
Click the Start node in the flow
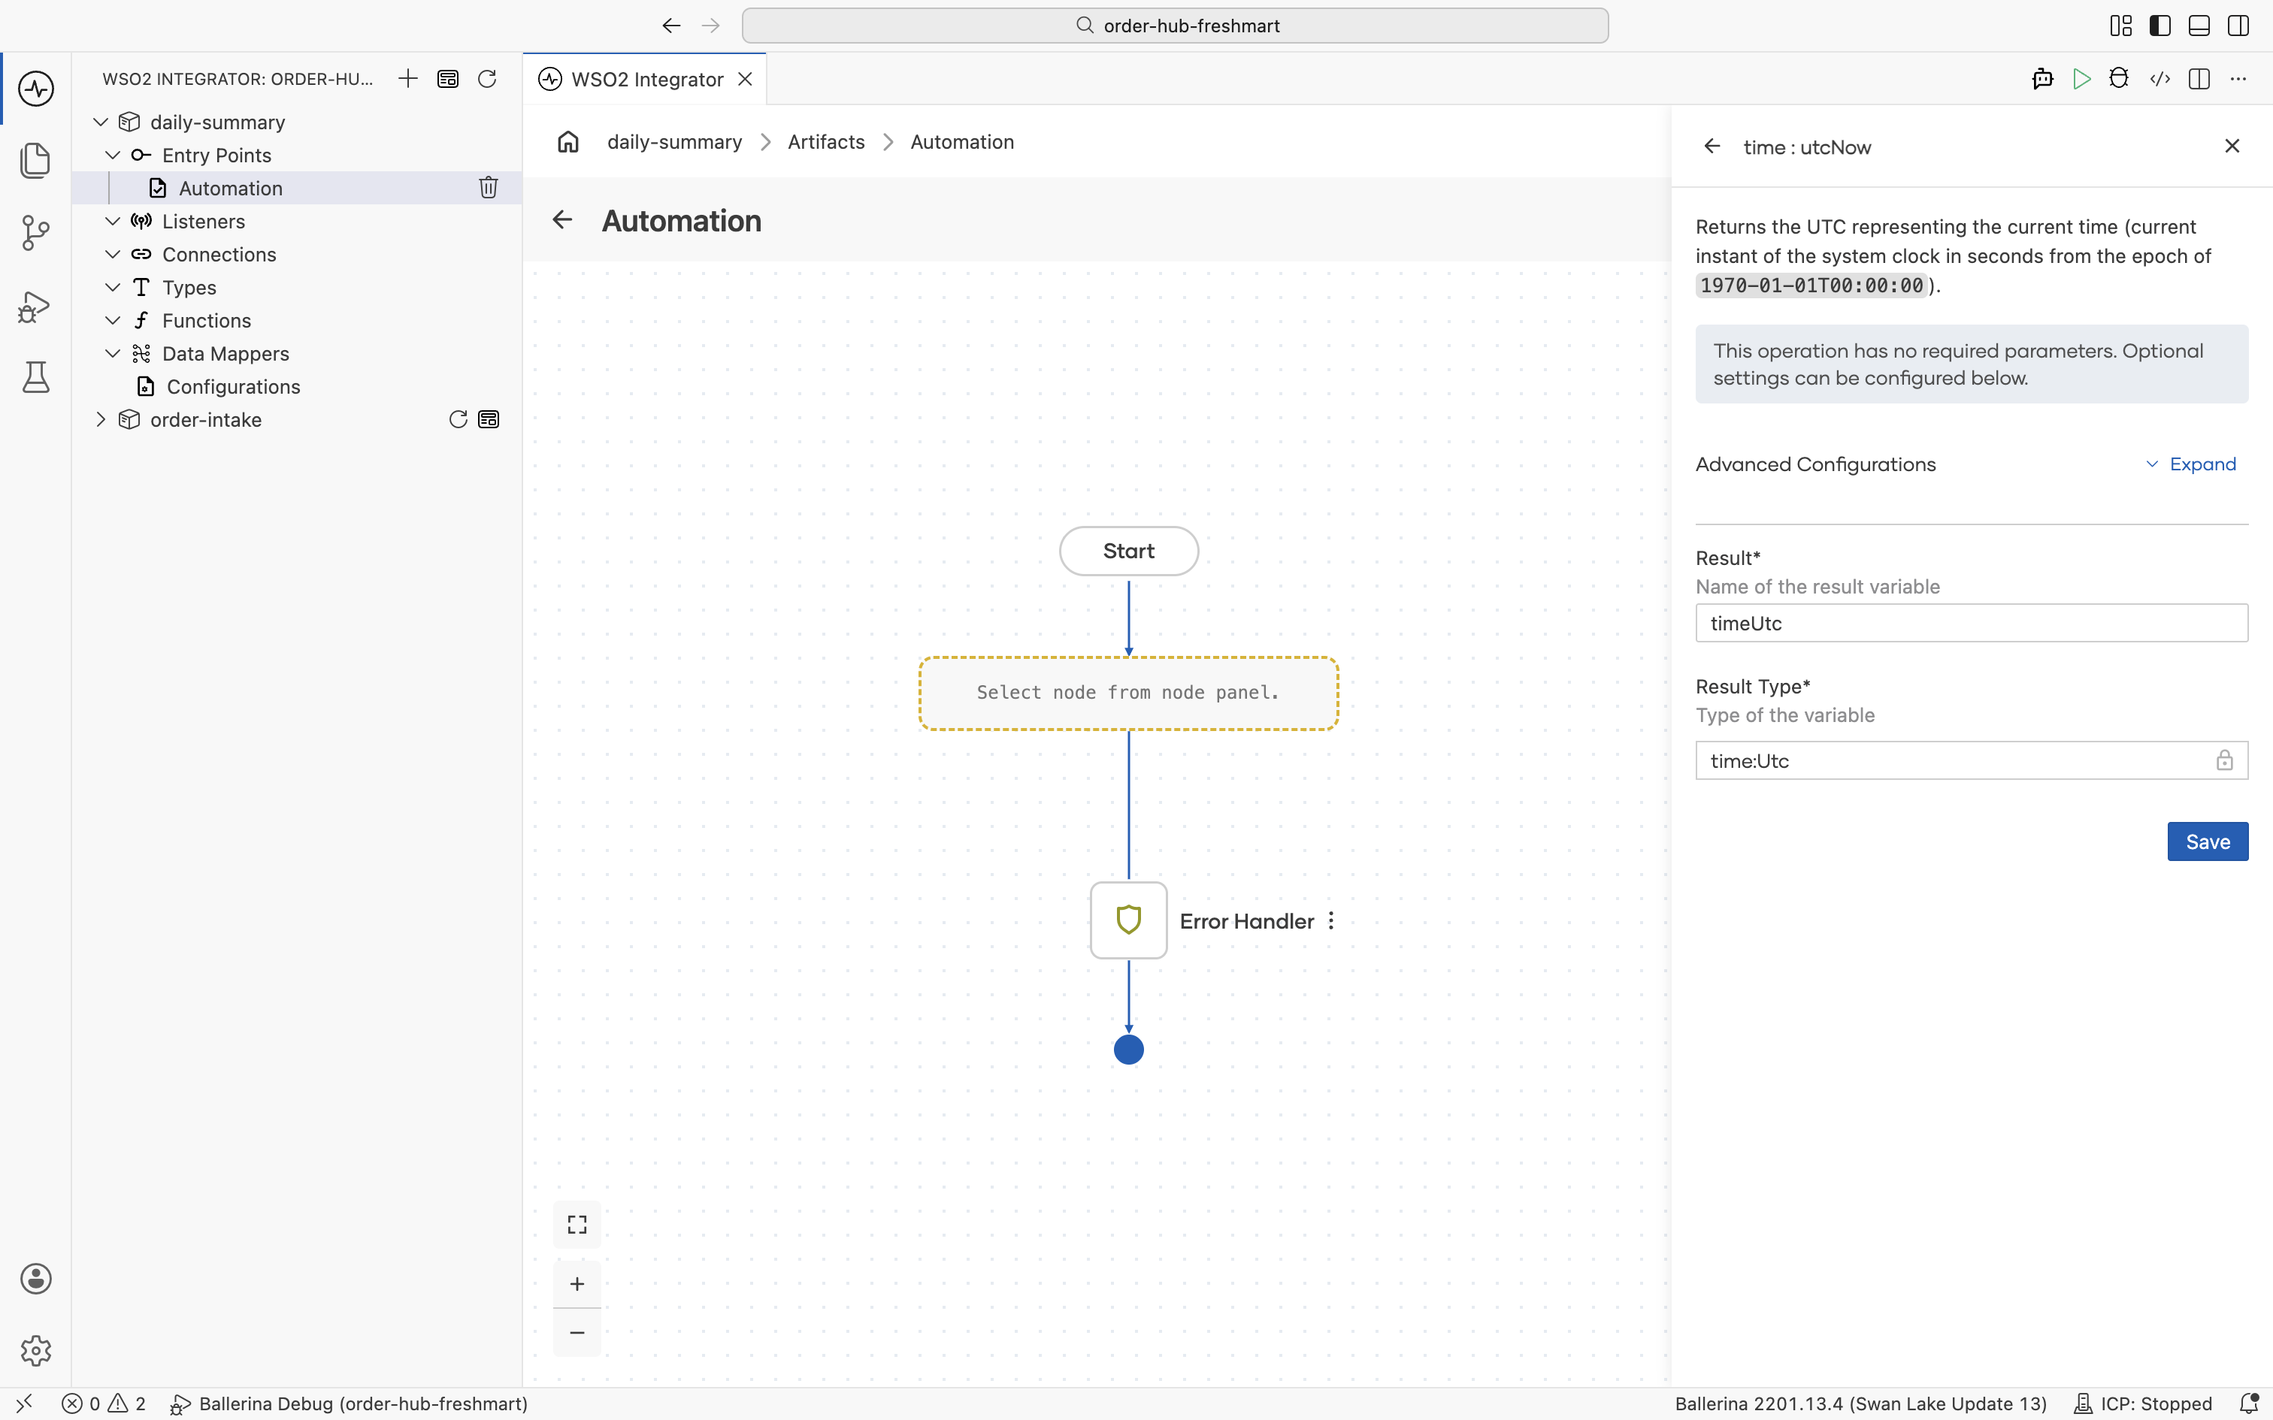coord(1128,551)
